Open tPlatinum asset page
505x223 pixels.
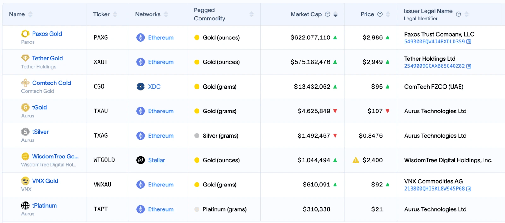click(45, 205)
